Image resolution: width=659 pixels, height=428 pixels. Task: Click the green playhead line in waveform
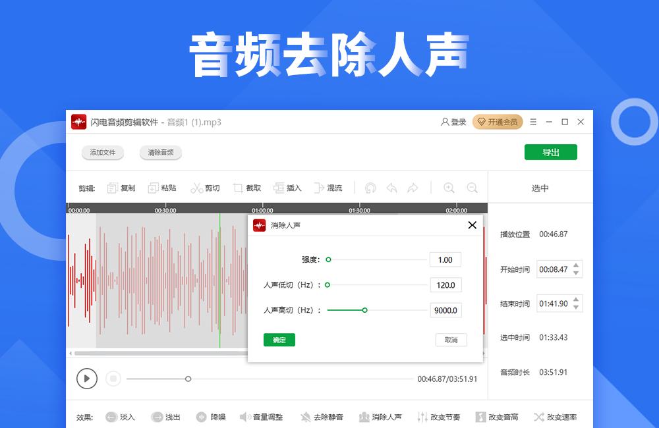coord(220,281)
